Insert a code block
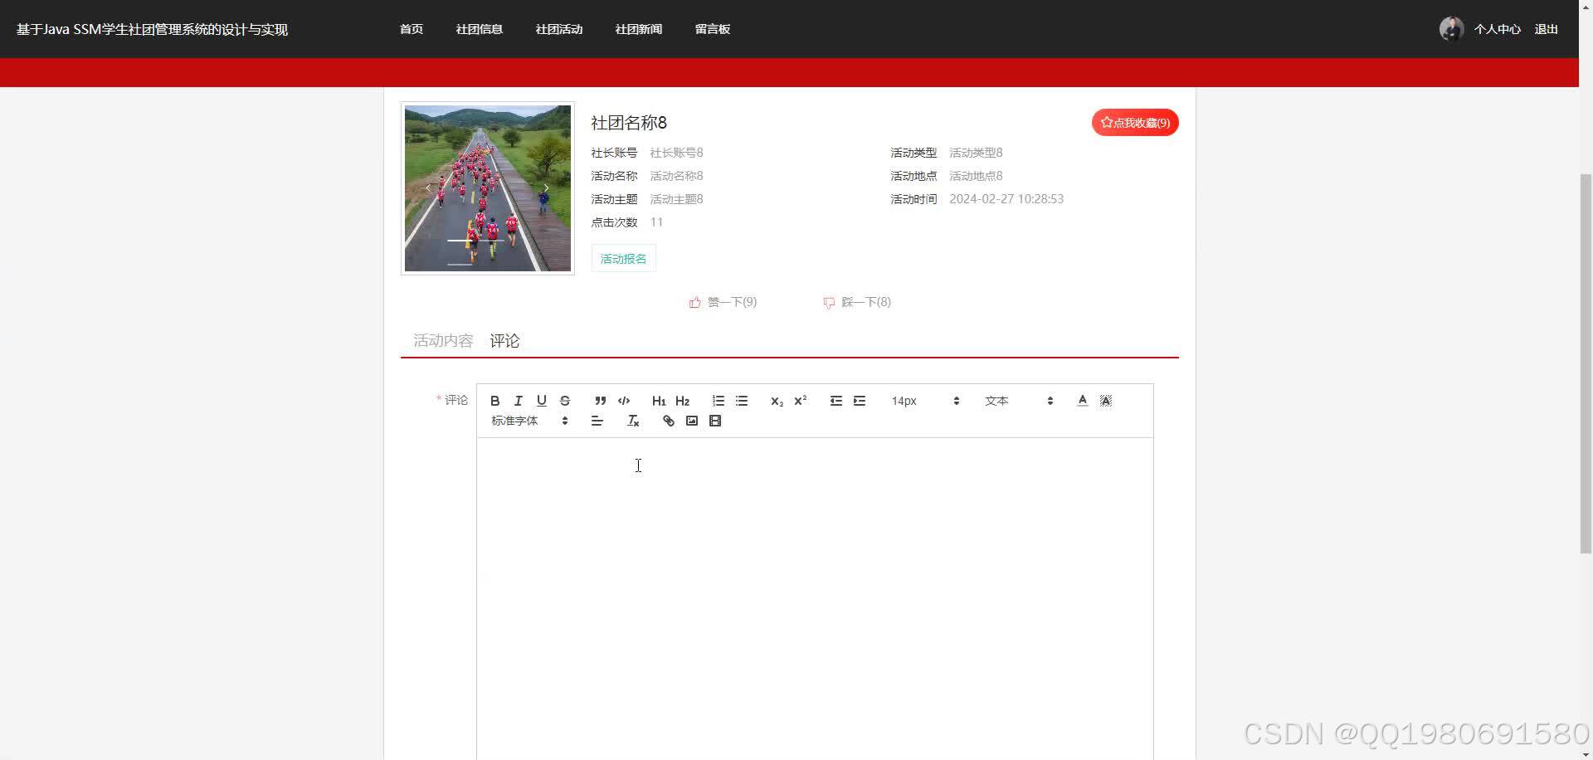 (x=624, y=401)
